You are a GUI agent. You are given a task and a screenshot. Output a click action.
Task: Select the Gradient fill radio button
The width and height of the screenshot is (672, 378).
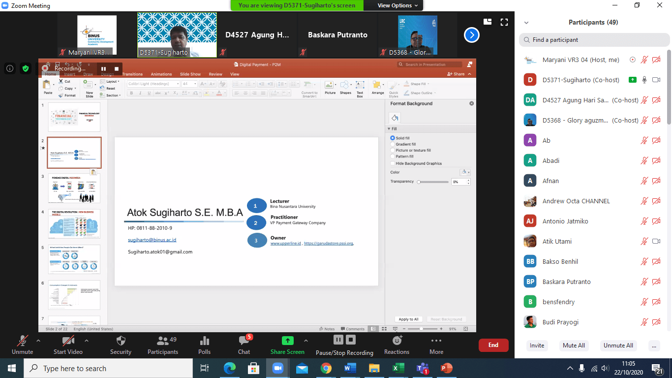pos(393,144)
